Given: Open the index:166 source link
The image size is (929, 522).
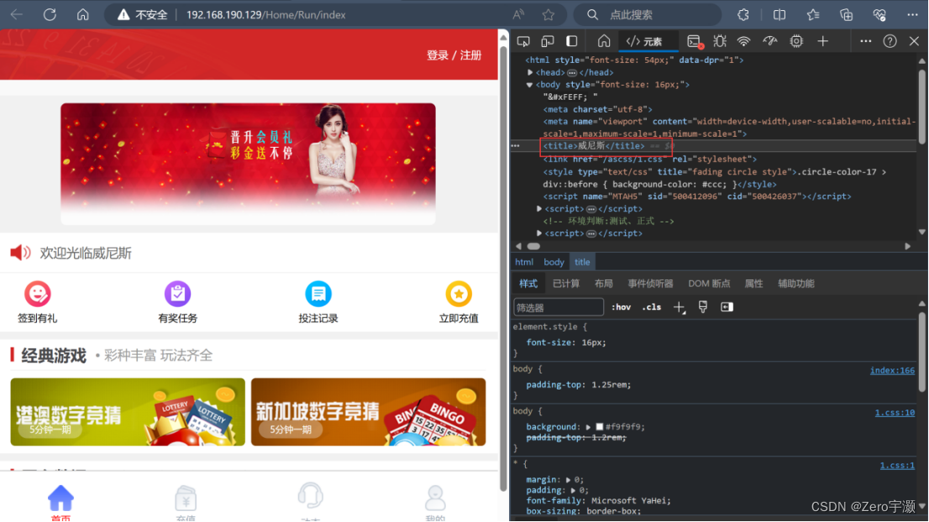Looking at the screenshot, I should pyautogui.click(x=892, y=370).
